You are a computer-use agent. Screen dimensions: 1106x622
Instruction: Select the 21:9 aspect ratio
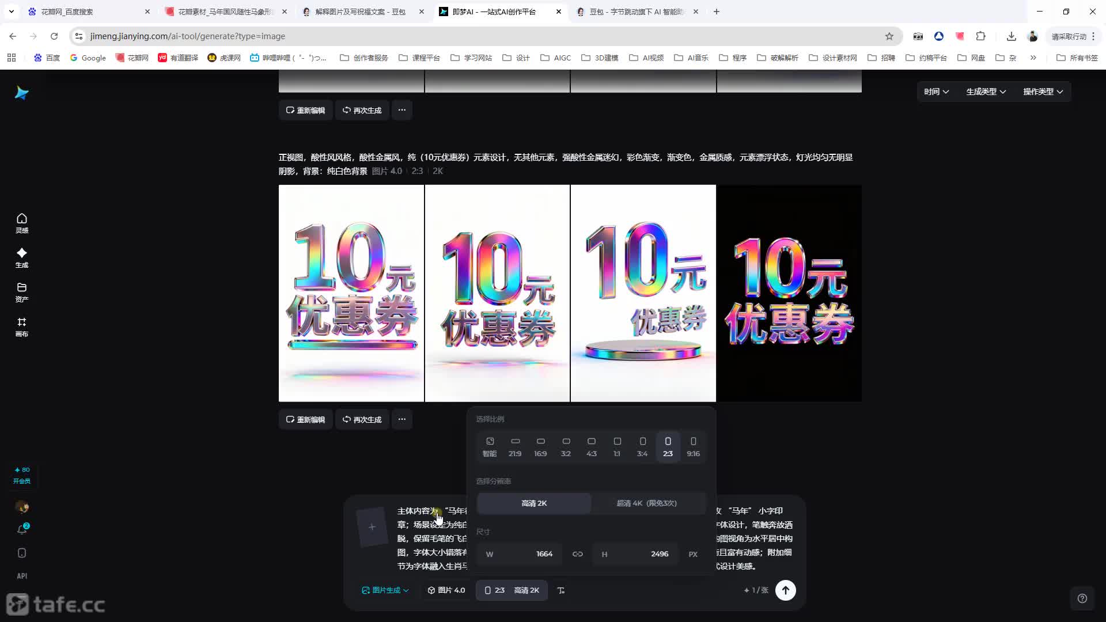515,447
